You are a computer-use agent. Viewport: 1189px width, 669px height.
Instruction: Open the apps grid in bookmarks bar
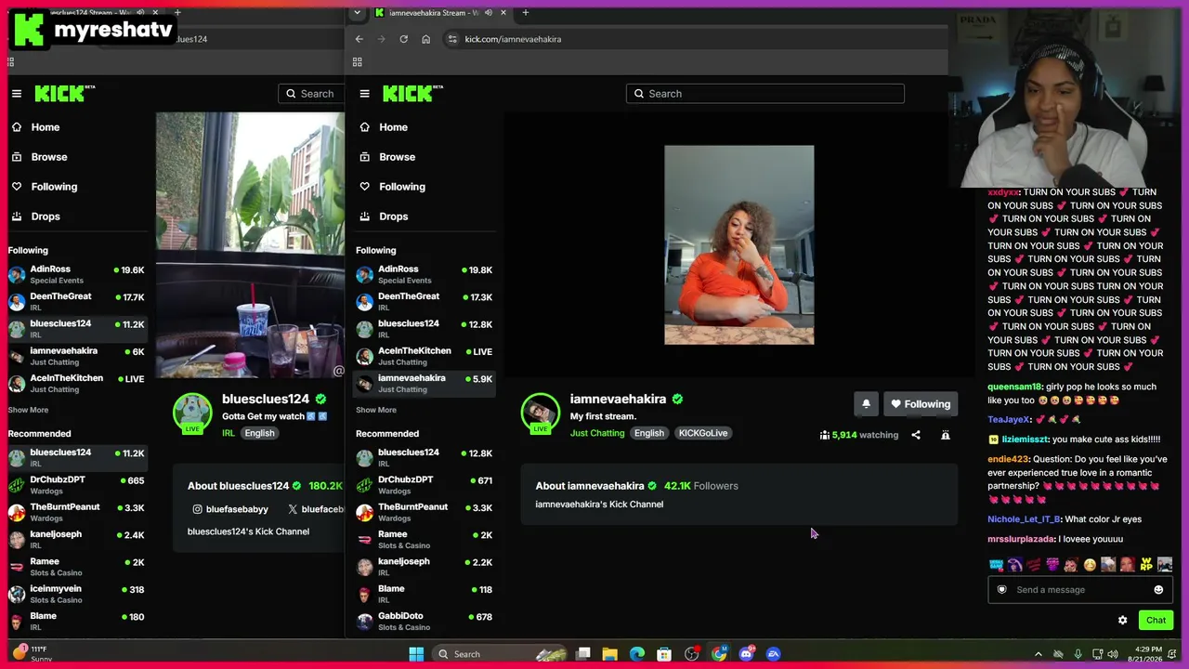357,62
